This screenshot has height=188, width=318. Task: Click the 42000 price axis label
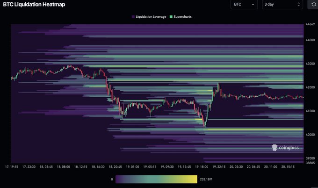(x=311, y=87)
